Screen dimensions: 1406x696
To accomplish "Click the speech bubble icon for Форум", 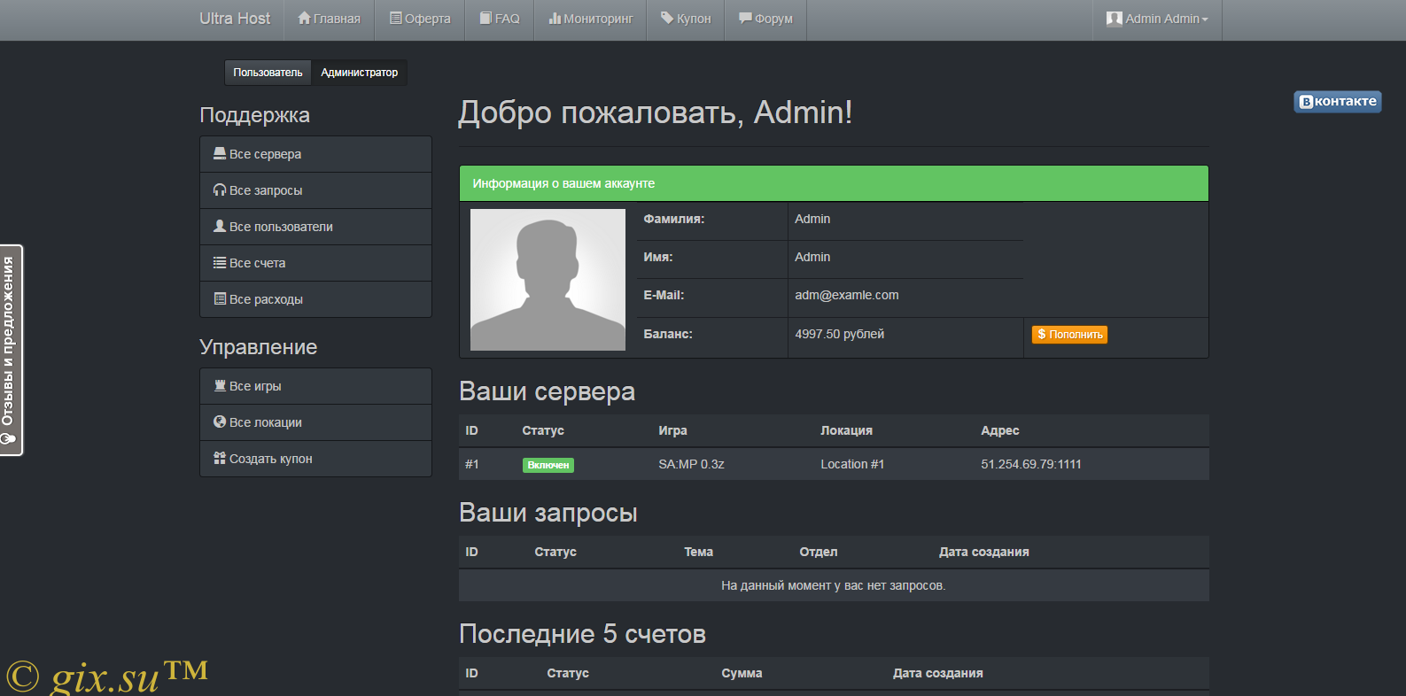I will [745, 18].
